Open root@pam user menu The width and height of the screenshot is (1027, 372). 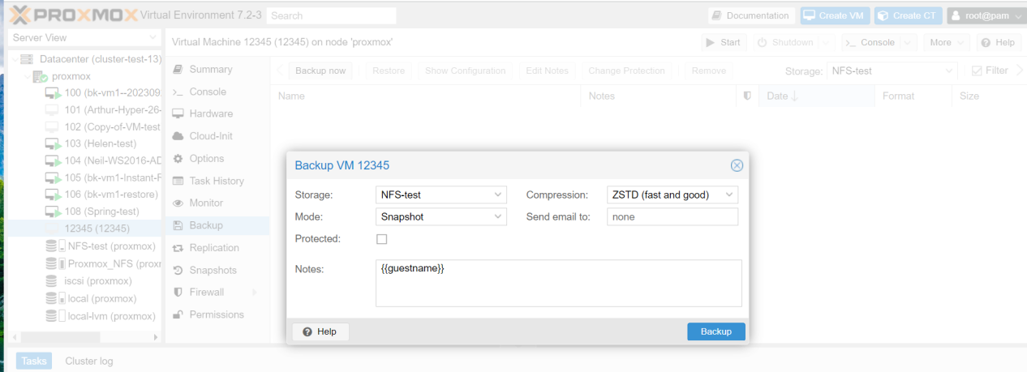[985, 15]
